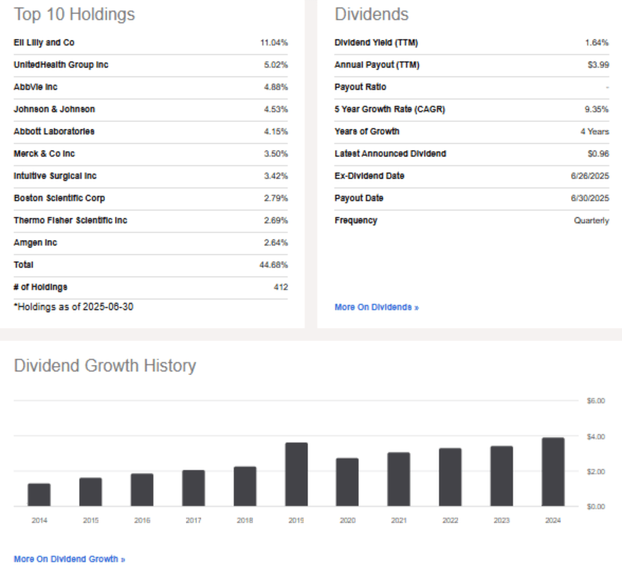Click the 2020 dividend bar
This screenshot has width=622, height=578.
pyautogui.click(x=347, y=482)
